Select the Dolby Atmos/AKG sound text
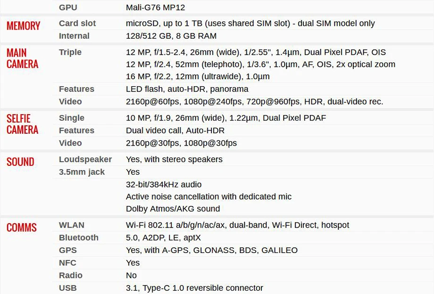This screenshot has height=294, width=434. click(x=173, y=209)
